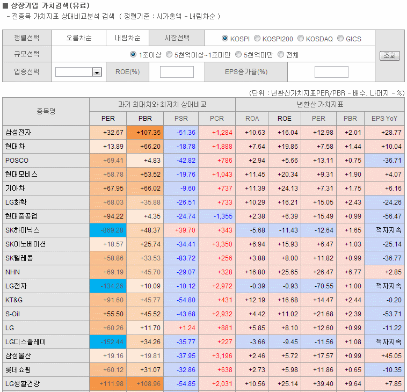Select the LG디스플레이 stock name

25,342
